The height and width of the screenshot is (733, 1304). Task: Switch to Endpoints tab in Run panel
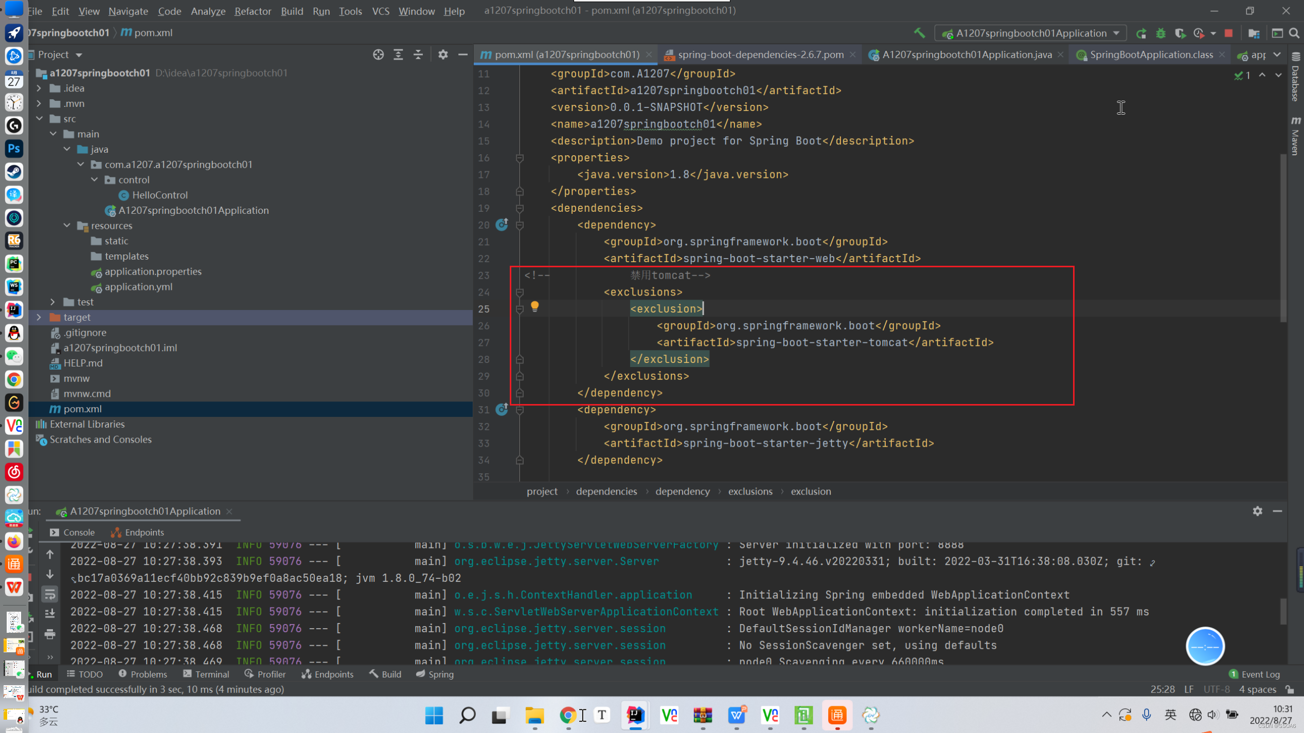click(x=138, y=533)
